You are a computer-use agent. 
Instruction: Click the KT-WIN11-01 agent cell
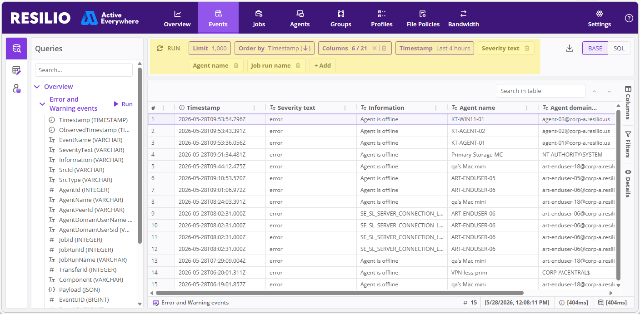493,119
